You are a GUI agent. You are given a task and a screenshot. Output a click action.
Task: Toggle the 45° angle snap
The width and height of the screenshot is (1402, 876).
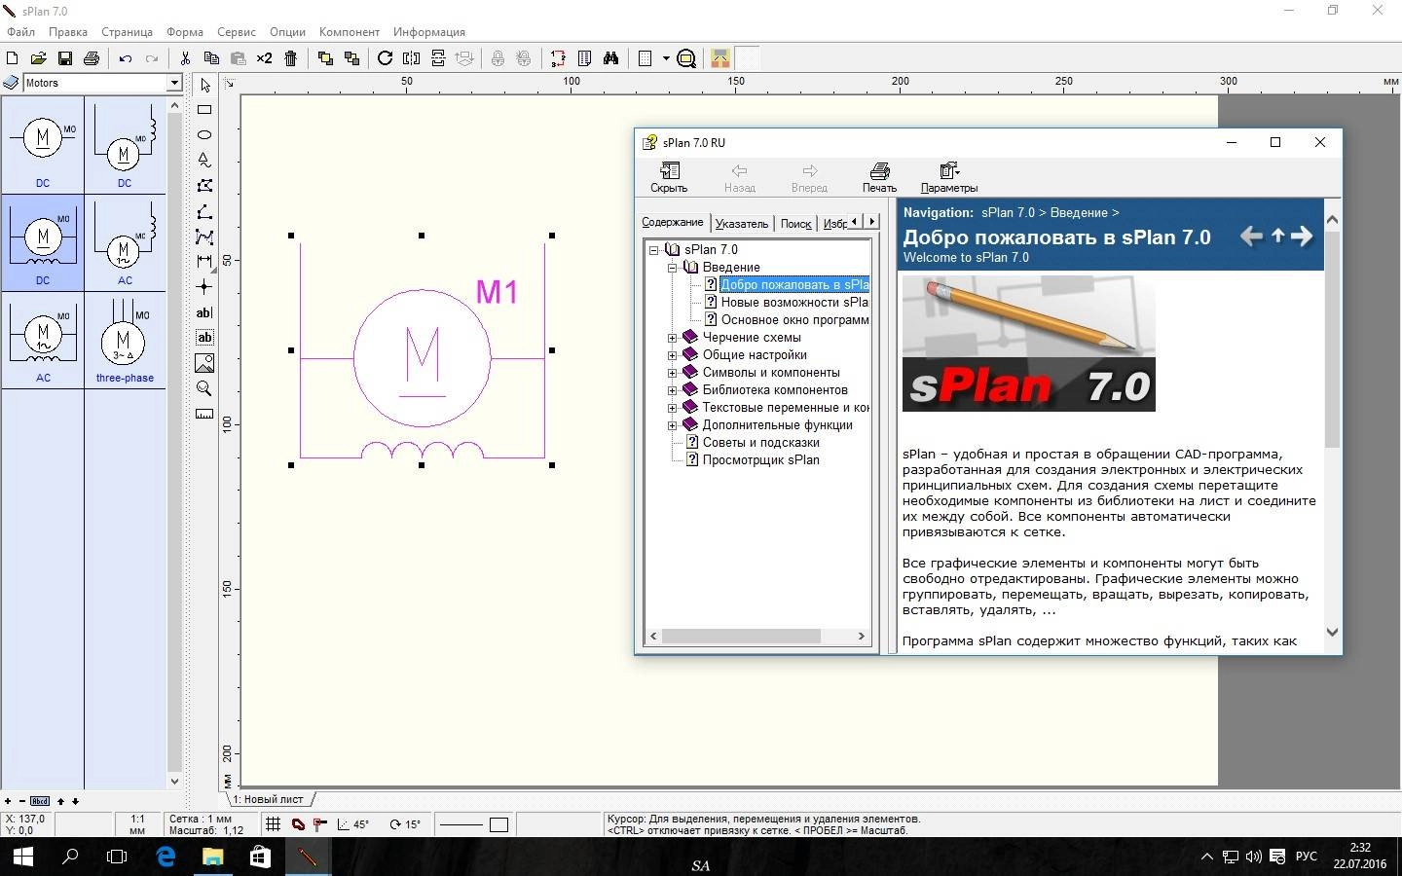(352, 824)
